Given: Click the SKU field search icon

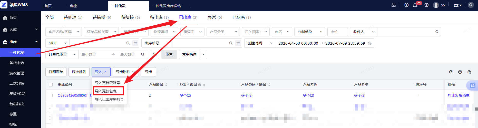Looking at the screenshot, I should (128, 43).
